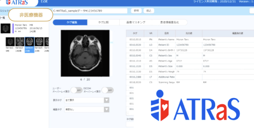254x128 pixels.
Task: Click the 元の値 RM cell for Scanning Sequence
Action: [189, 82]
